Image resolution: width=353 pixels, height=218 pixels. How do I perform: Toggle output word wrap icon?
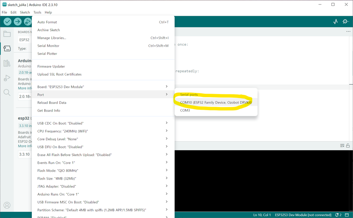click(342, 145)
